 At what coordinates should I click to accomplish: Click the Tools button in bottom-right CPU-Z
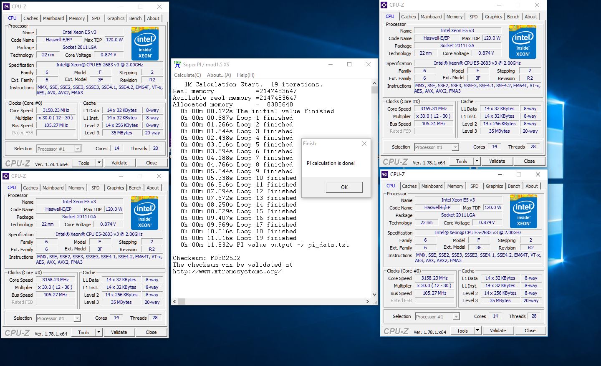click(x=462, y=331)
